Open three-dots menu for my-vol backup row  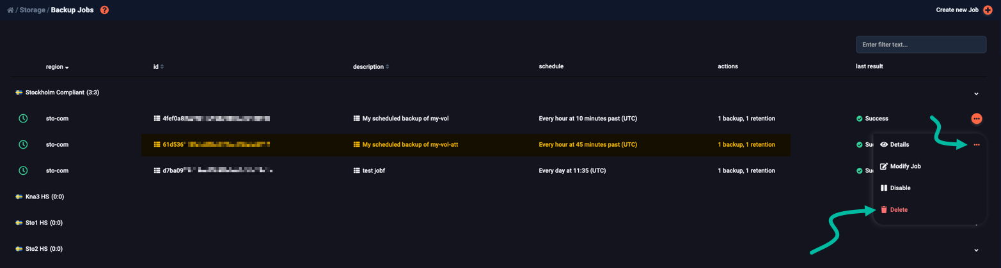click(976, 119)
